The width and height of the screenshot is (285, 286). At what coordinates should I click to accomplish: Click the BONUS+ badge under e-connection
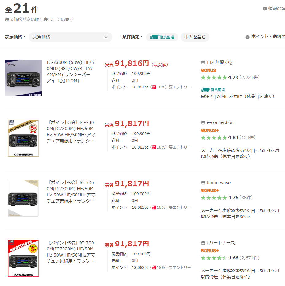tap(210, 131)
